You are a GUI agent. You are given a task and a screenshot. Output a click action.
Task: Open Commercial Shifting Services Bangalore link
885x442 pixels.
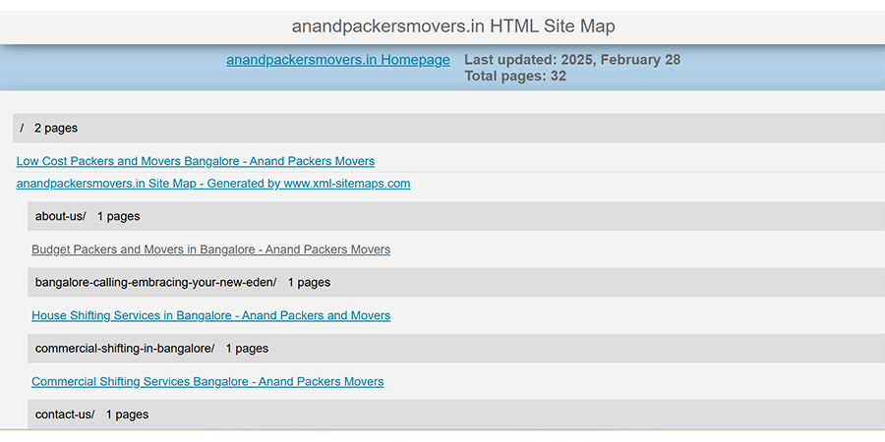[x=207, y=382]
